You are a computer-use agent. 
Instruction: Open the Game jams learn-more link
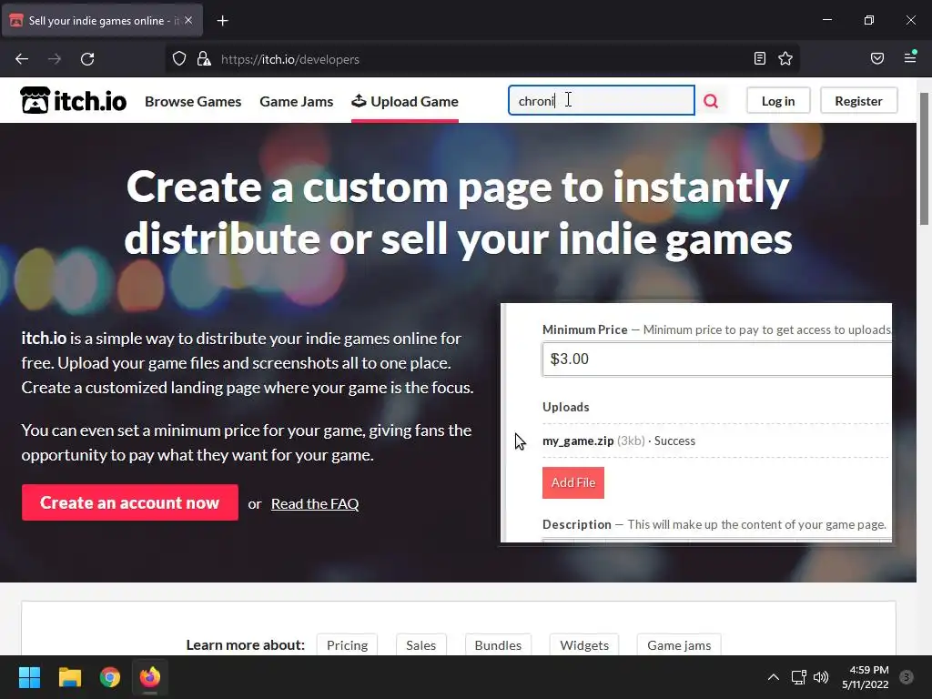[x=679, y=645]
